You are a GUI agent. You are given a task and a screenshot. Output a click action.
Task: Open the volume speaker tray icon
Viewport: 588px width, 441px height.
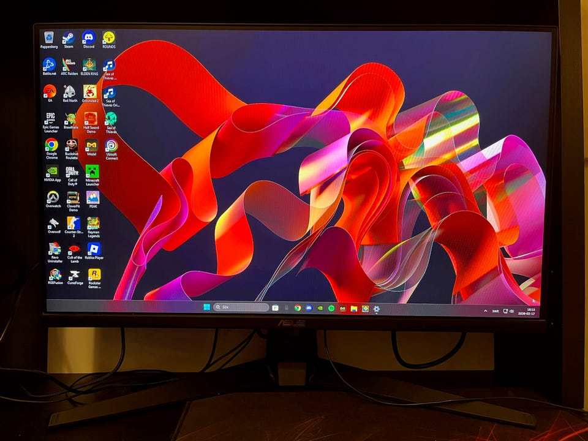pyautogui.click(x=512, y=311)
